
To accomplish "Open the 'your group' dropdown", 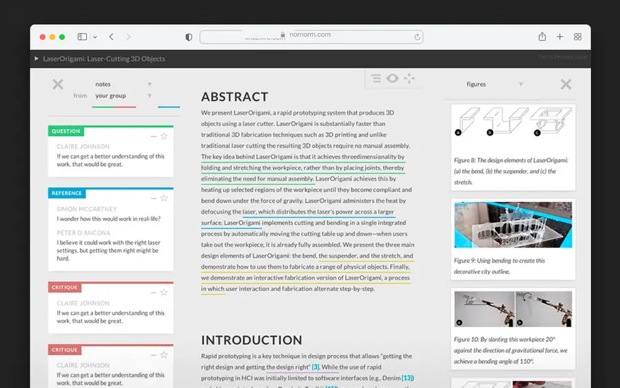I will [123, 96].
